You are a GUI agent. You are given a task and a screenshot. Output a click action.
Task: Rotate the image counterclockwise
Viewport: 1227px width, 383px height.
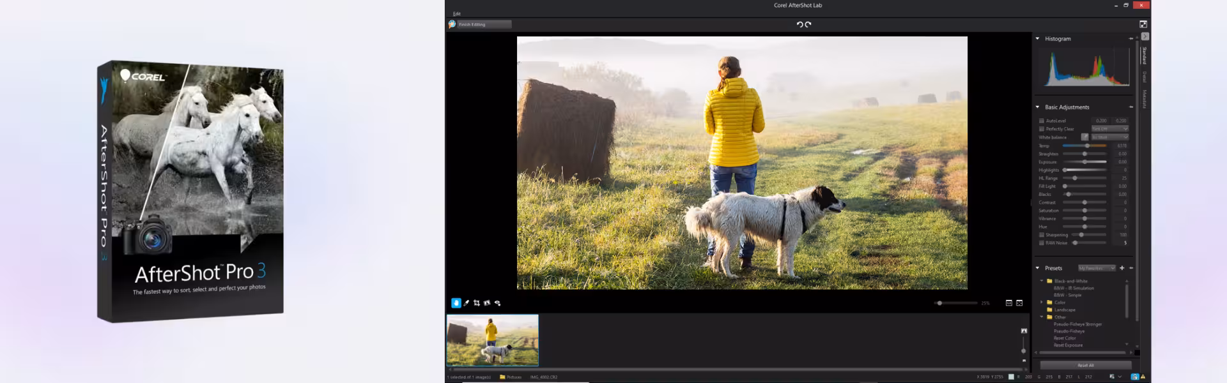[799, 24]
